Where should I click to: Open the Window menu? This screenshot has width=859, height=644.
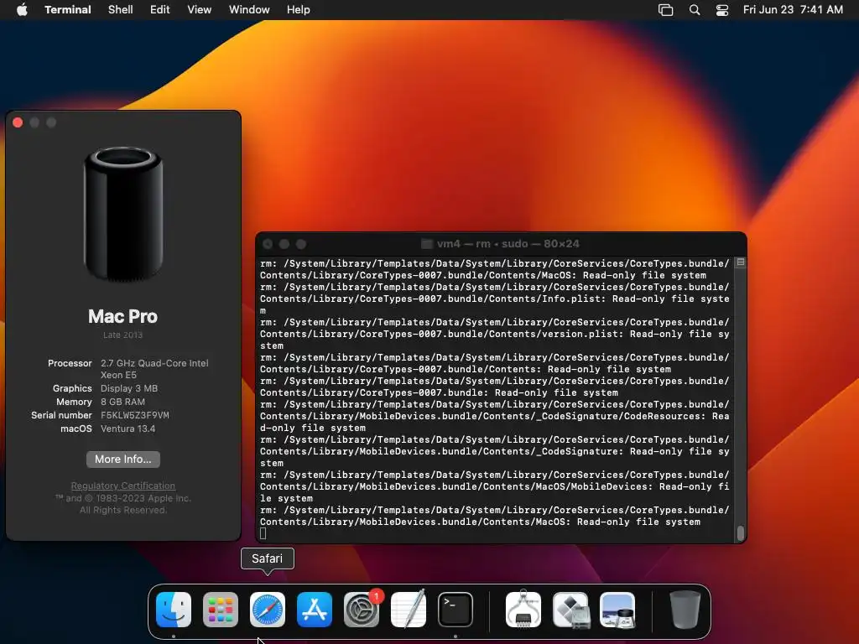(249, 9)
